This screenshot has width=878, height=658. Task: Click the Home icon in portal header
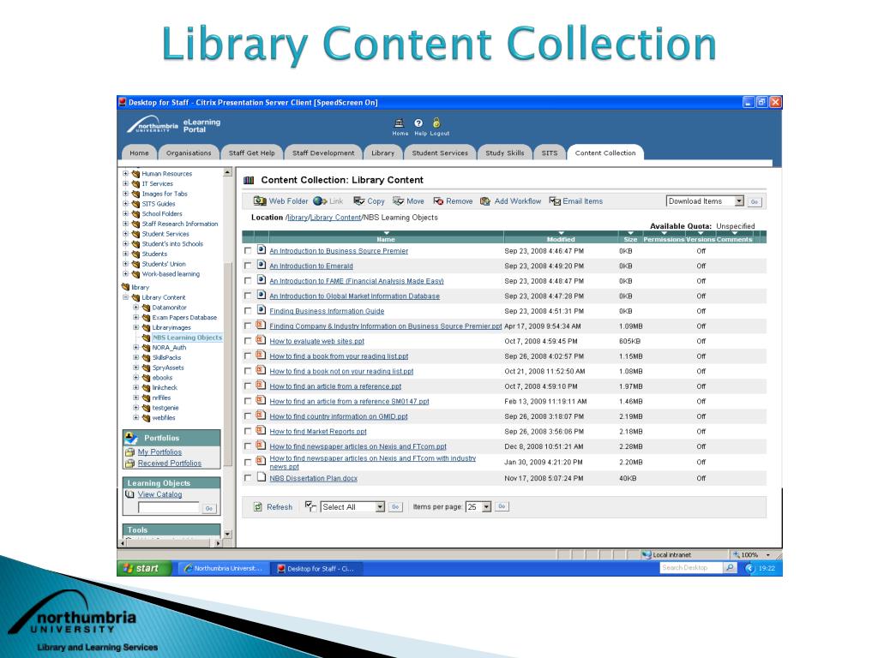pyautogui.click(x=400, y=123)
